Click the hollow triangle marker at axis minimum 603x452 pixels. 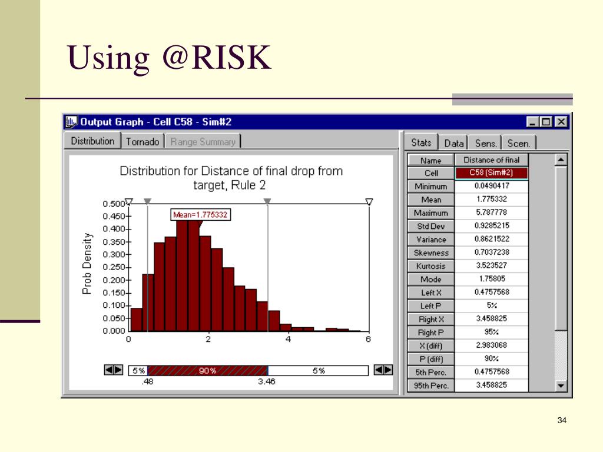(129, 201)
